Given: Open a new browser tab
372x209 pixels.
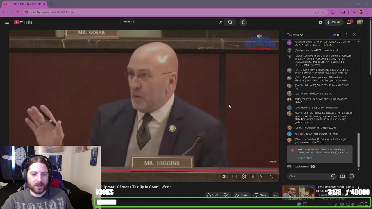Looking at the screenshot, I should pos(51,4).
